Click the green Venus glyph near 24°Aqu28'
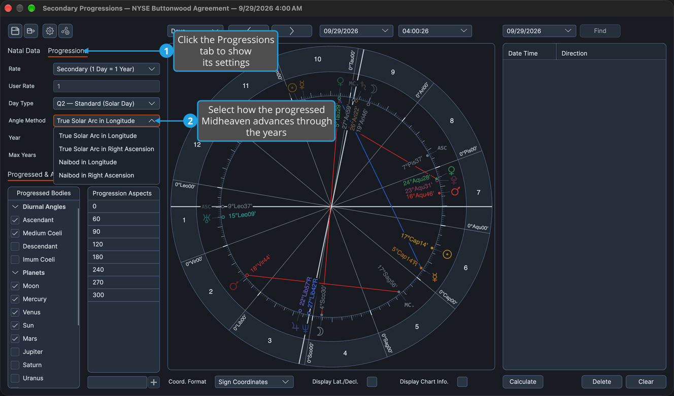This screenshot has height=396, width=674. [x=451, y=171]
